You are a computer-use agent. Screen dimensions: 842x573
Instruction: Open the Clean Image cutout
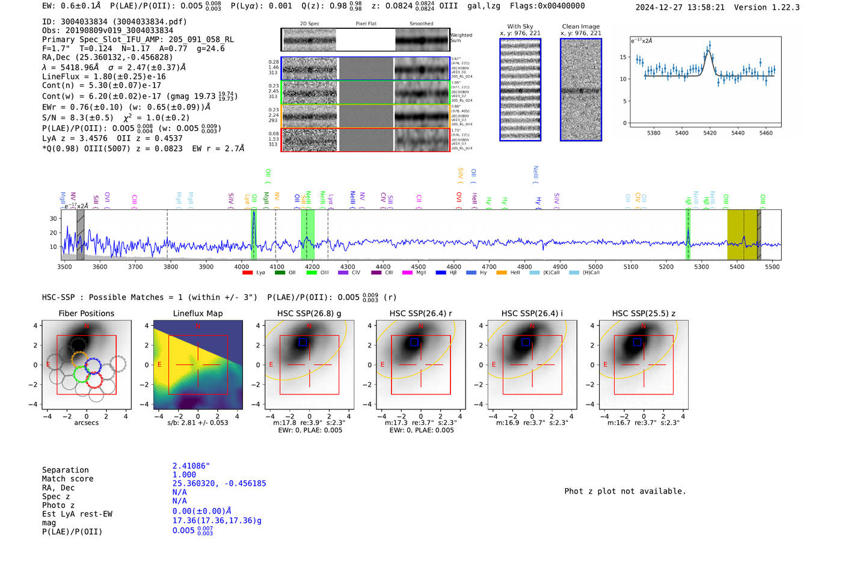click(x=581, y=90)
